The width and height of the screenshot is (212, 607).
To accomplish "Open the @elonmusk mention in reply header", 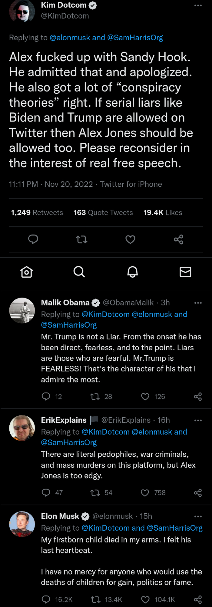I will [70, 38].
